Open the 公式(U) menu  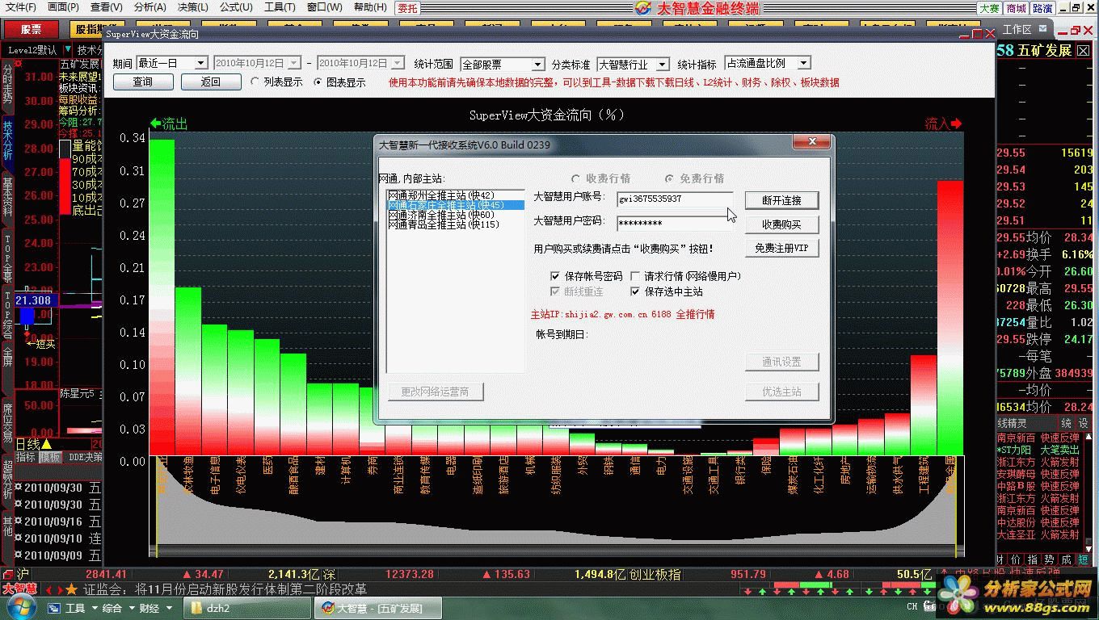[236, 7]
